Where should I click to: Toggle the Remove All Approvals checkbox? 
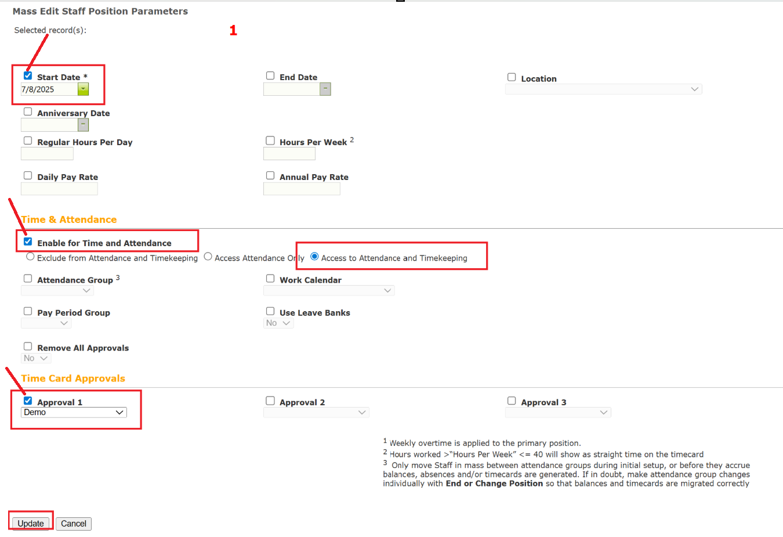[27, 346]
